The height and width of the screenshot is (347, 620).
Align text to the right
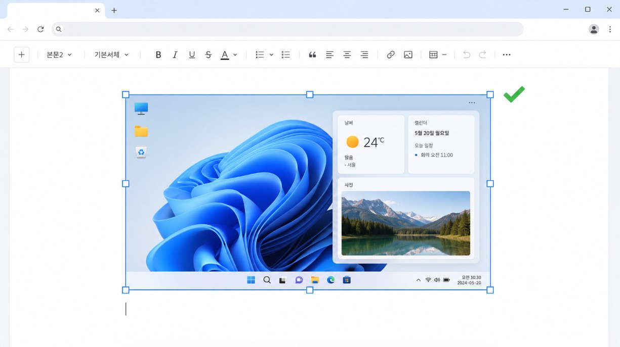point(364,55)
